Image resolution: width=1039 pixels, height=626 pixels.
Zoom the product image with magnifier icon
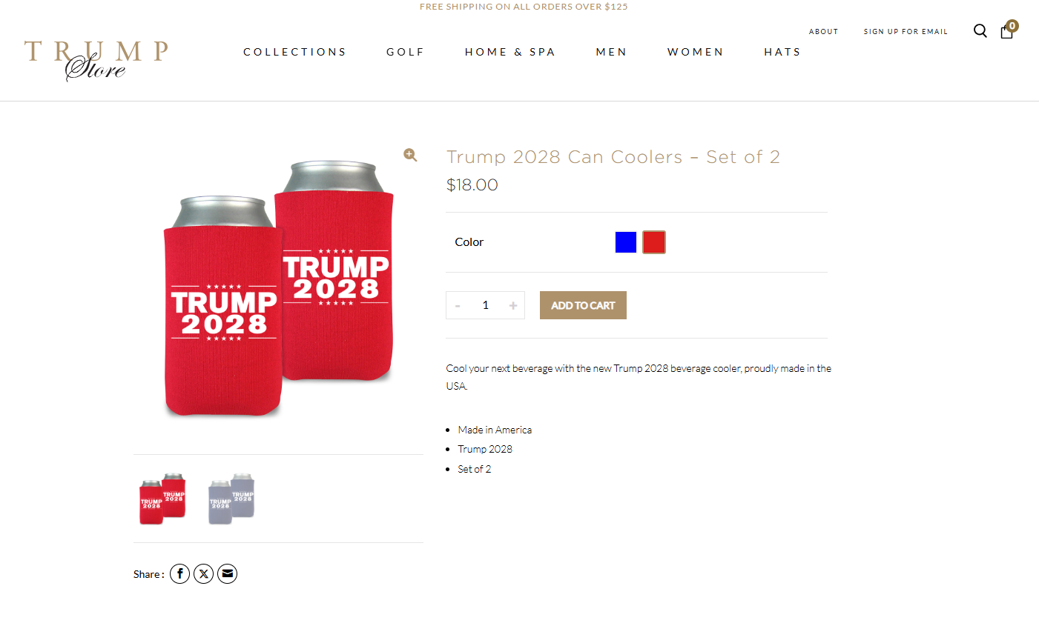[410, 155]
